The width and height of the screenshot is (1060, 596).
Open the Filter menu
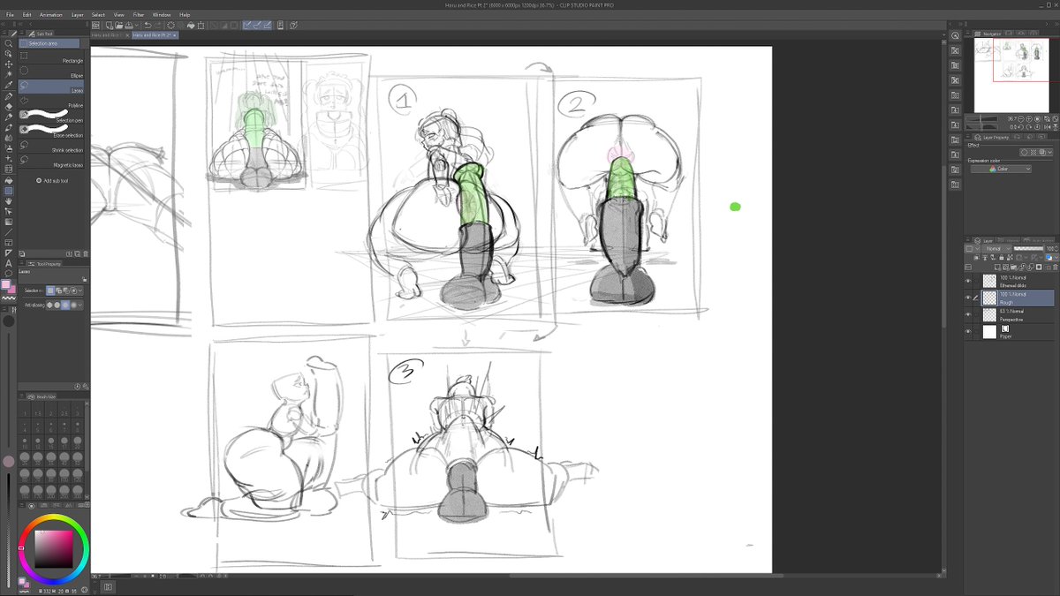pyautogui.click(x=139, y=15)
